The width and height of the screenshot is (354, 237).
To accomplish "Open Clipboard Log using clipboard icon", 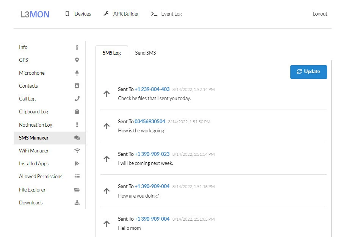I will pos(77,111).
